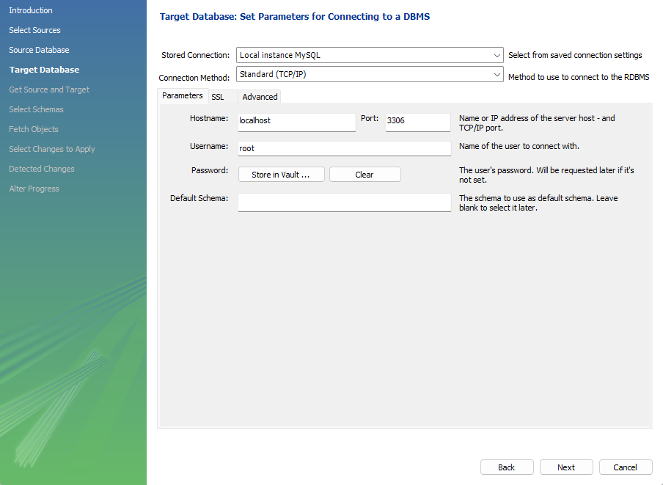Click the Port input field
This screenshot has height=485, width=663.
[x=418, y=123]
